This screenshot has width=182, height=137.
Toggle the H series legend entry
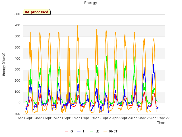point(81,131)
